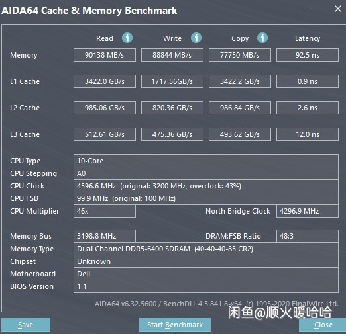This screenshot has height=334, width=346.
Task: Select the Memory Write 88844 MB/s cell
Action: (x=172, y=55)
